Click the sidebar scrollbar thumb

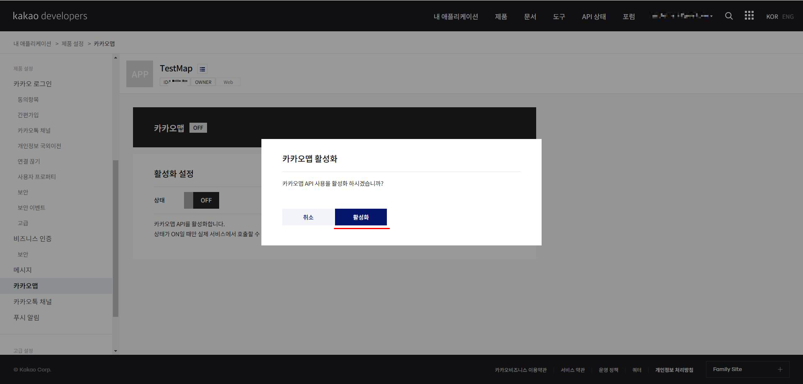pos(115,238)
